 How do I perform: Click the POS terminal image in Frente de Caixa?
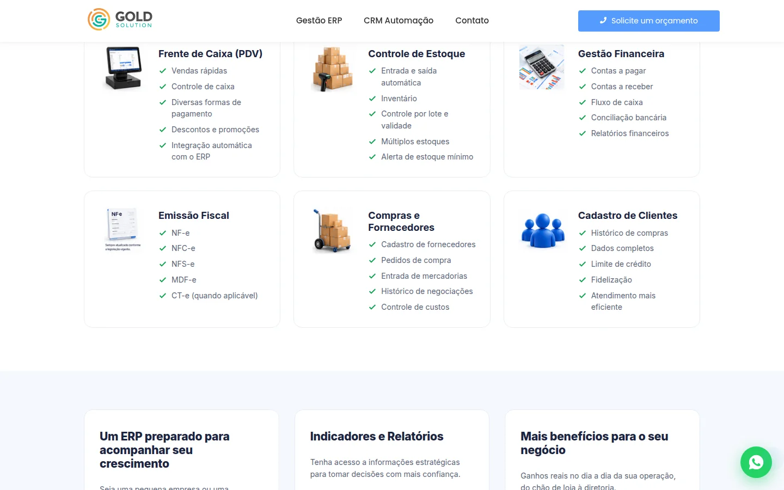click(x=123, y=68)
